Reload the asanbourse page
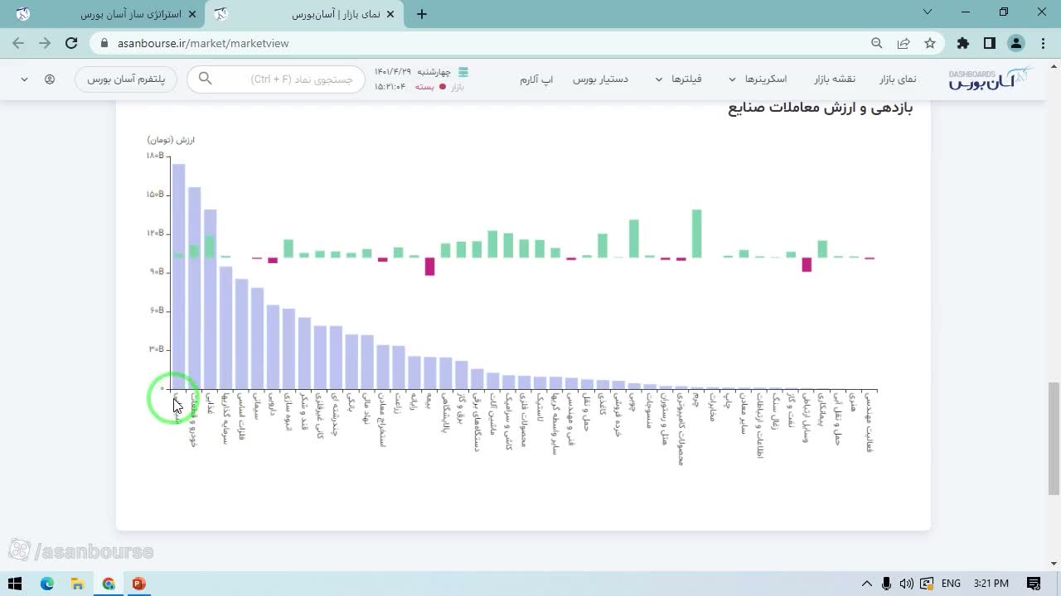 coord(71,43)
